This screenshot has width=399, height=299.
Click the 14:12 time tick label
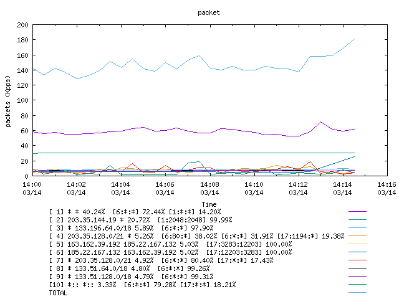[x=298, y=188]
